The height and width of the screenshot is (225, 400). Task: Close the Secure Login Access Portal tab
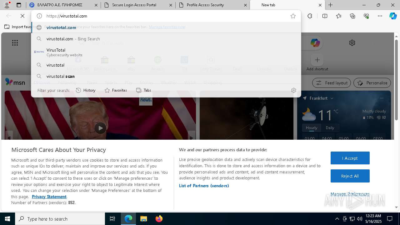click(x=170, y=5)
